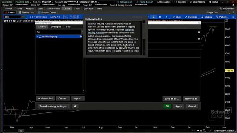The image size is (237, 133).
Task: Open the Scan main tab
Action: [40, 8]
